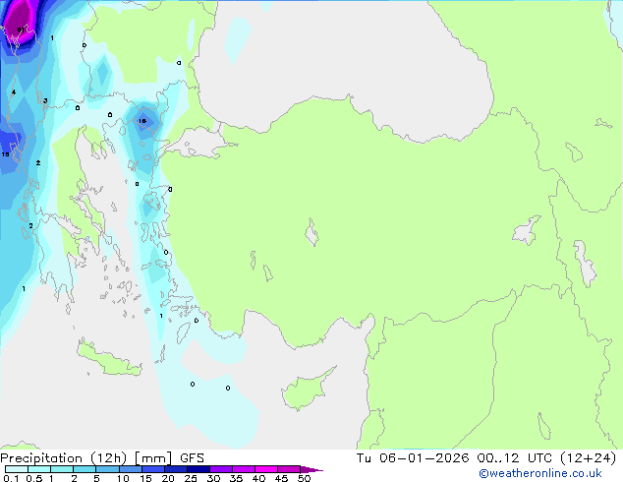Screen dimensions: 623x482
Task: Click the 45–50 mm legend swatch
Action: click(x=289, y=469)
